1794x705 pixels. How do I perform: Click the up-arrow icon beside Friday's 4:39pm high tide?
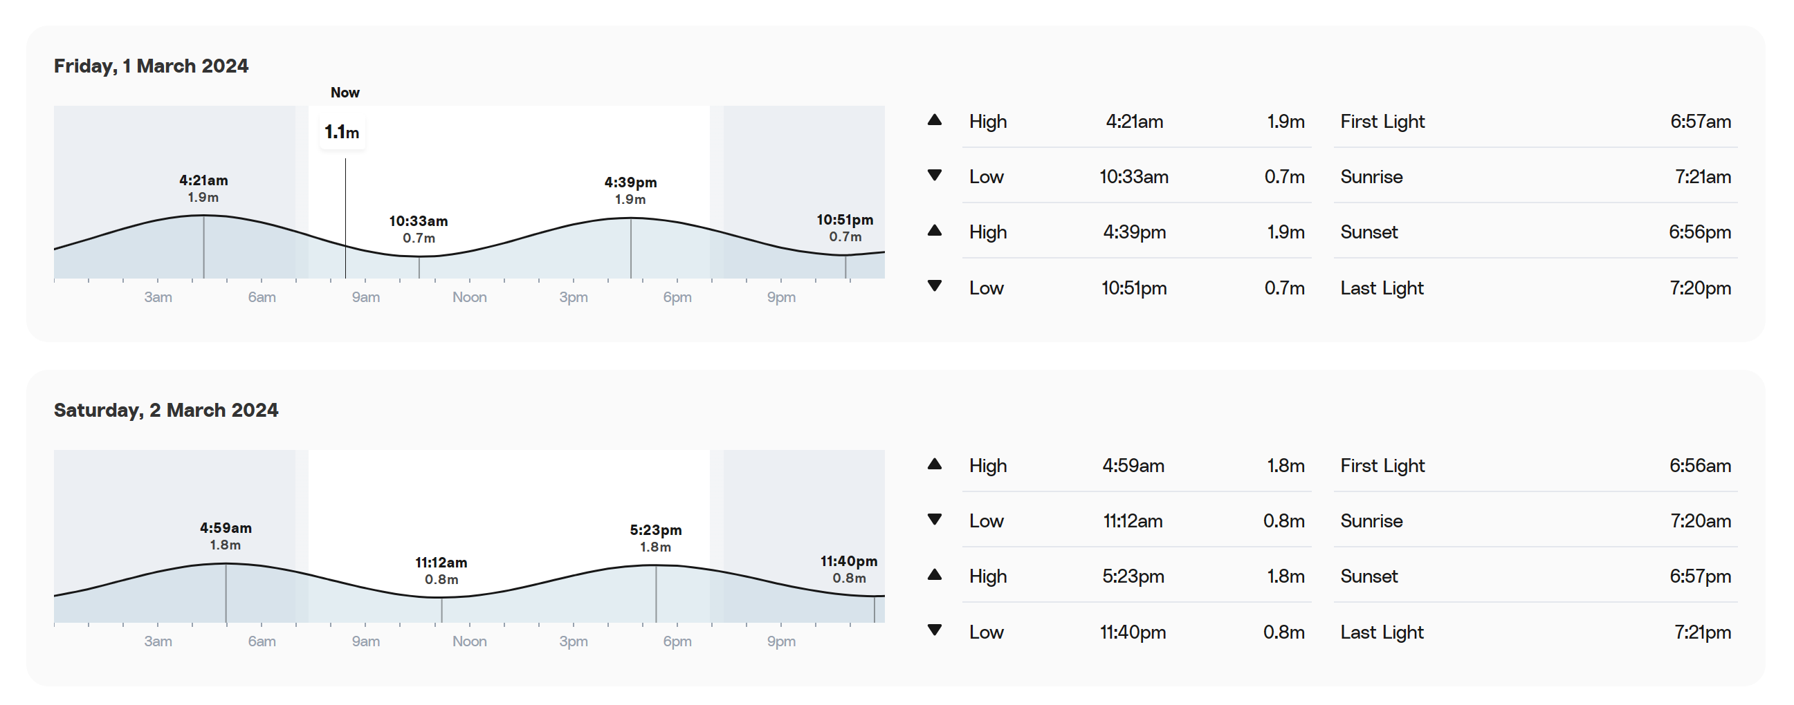(x=935, y=231)
